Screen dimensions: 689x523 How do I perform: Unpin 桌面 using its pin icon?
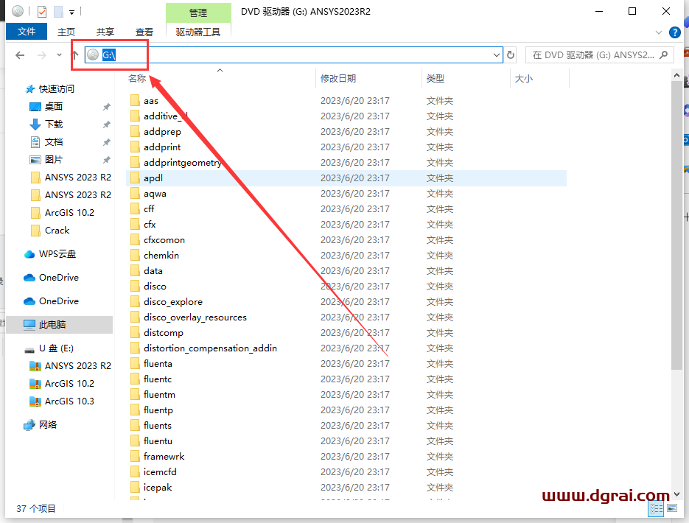pyautogui.click(x=106, y=107)
